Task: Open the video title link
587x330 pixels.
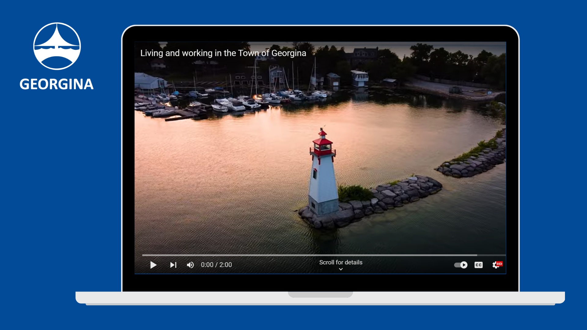Action: [223, 53]
